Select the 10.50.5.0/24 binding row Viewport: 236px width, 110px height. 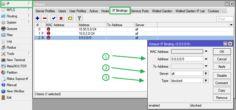[96, 29]
